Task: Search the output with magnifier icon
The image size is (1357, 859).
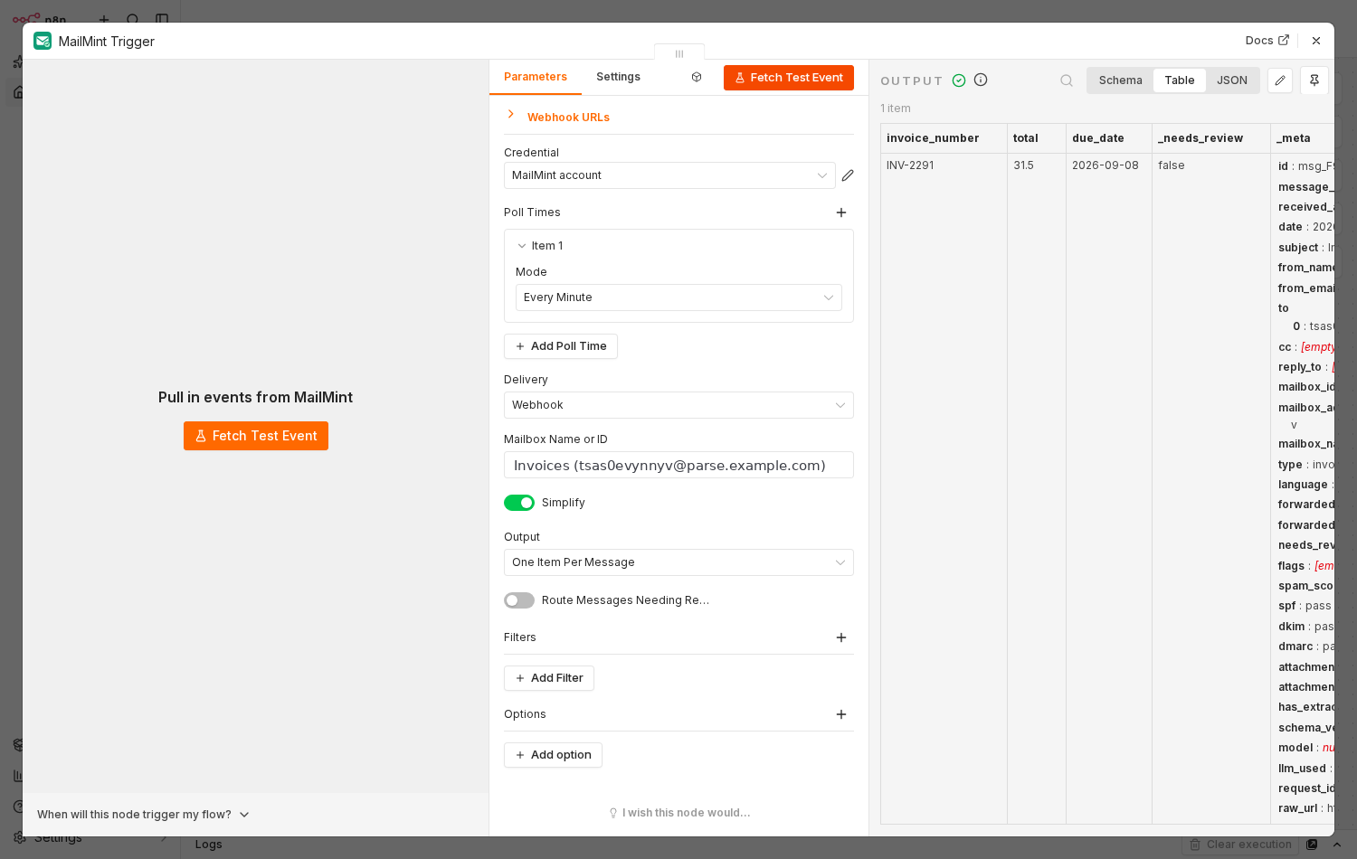Action: point(1067,80)
